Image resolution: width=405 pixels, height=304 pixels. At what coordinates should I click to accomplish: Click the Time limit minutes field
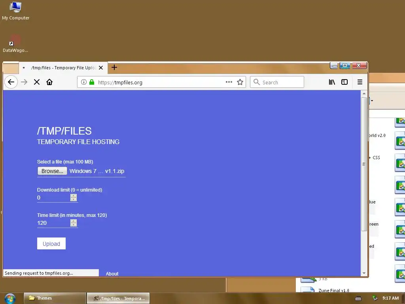pyautogui.click(x=53, y=223)
